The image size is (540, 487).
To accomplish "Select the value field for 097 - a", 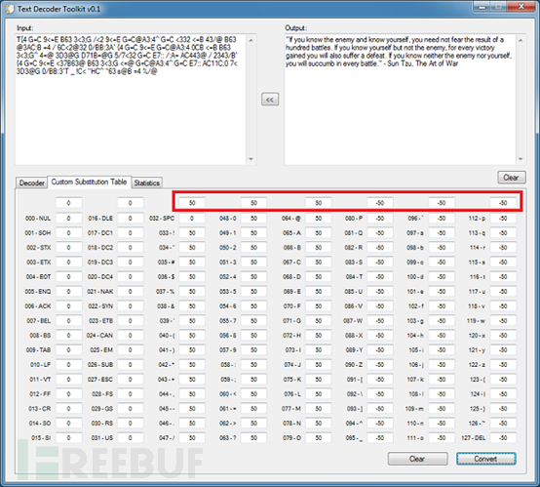I will (x=442, y=233).
